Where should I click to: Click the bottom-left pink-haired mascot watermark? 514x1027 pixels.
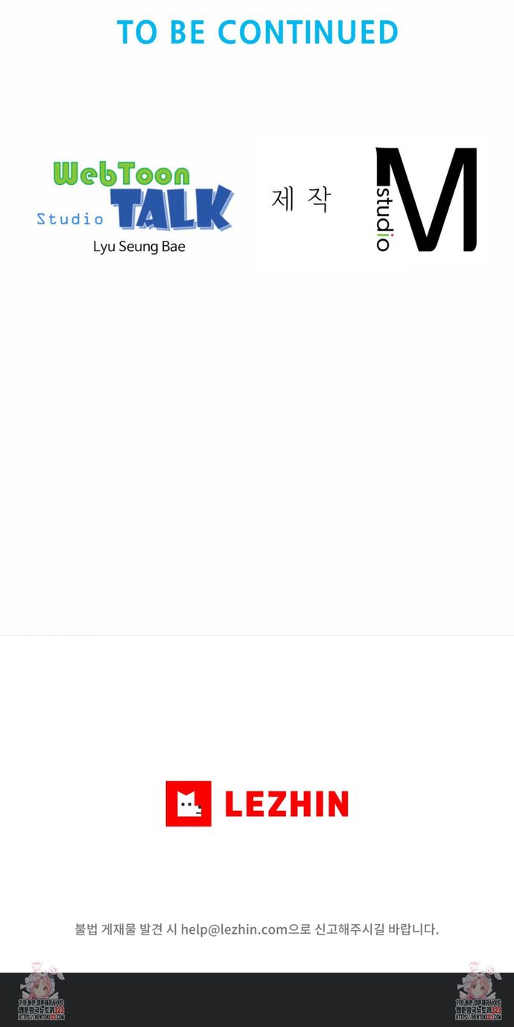coord(41,981)
